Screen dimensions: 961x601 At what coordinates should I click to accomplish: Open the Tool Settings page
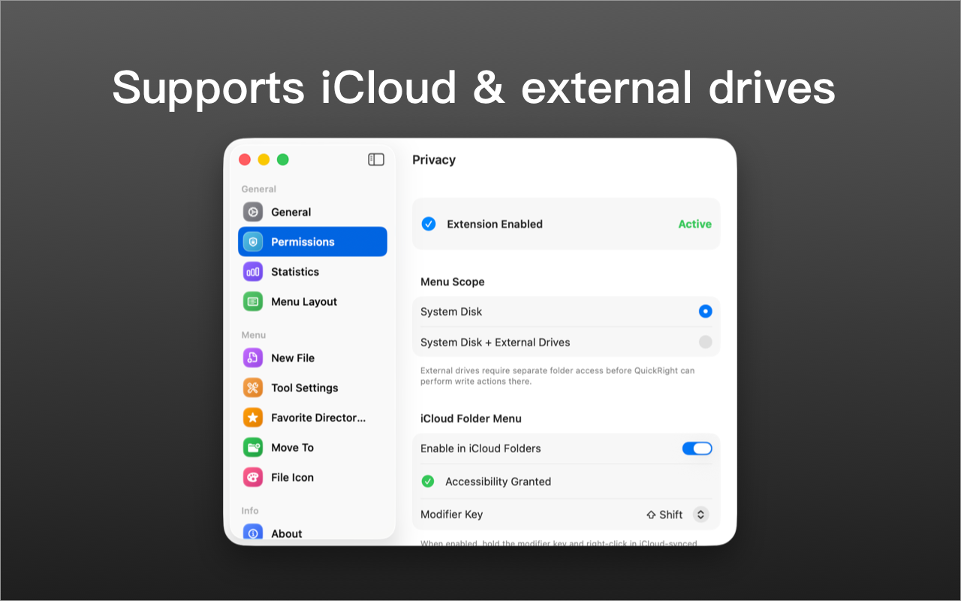312,388
